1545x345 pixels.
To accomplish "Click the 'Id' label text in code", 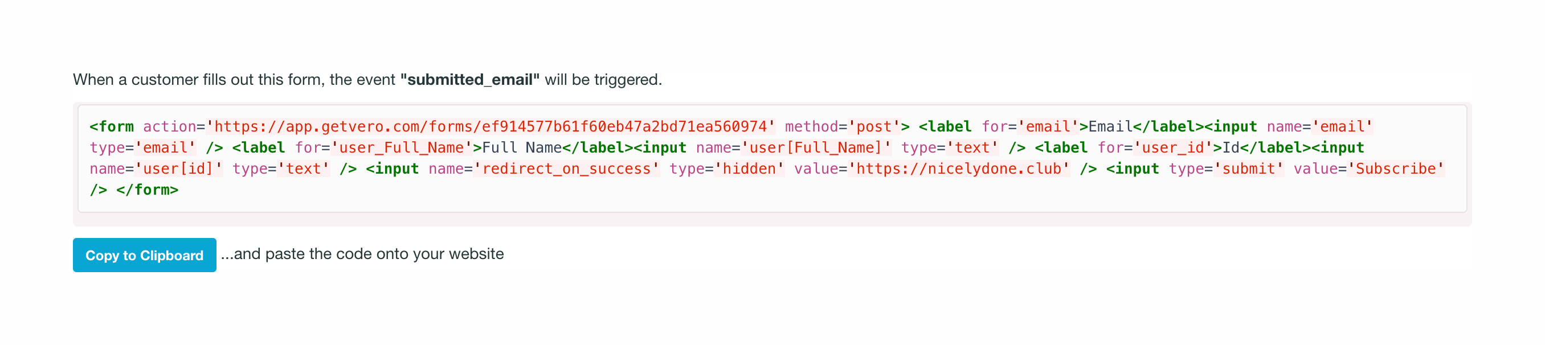I will pos(1231,148).
